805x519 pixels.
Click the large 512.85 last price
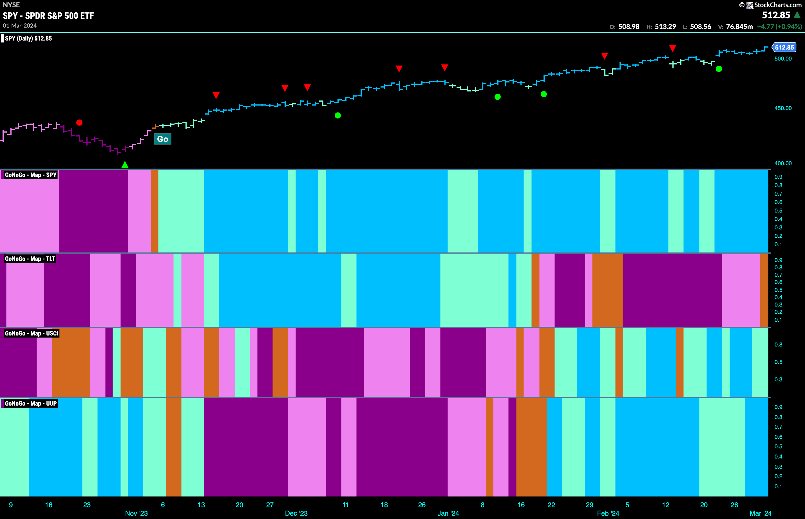(776, 15)
